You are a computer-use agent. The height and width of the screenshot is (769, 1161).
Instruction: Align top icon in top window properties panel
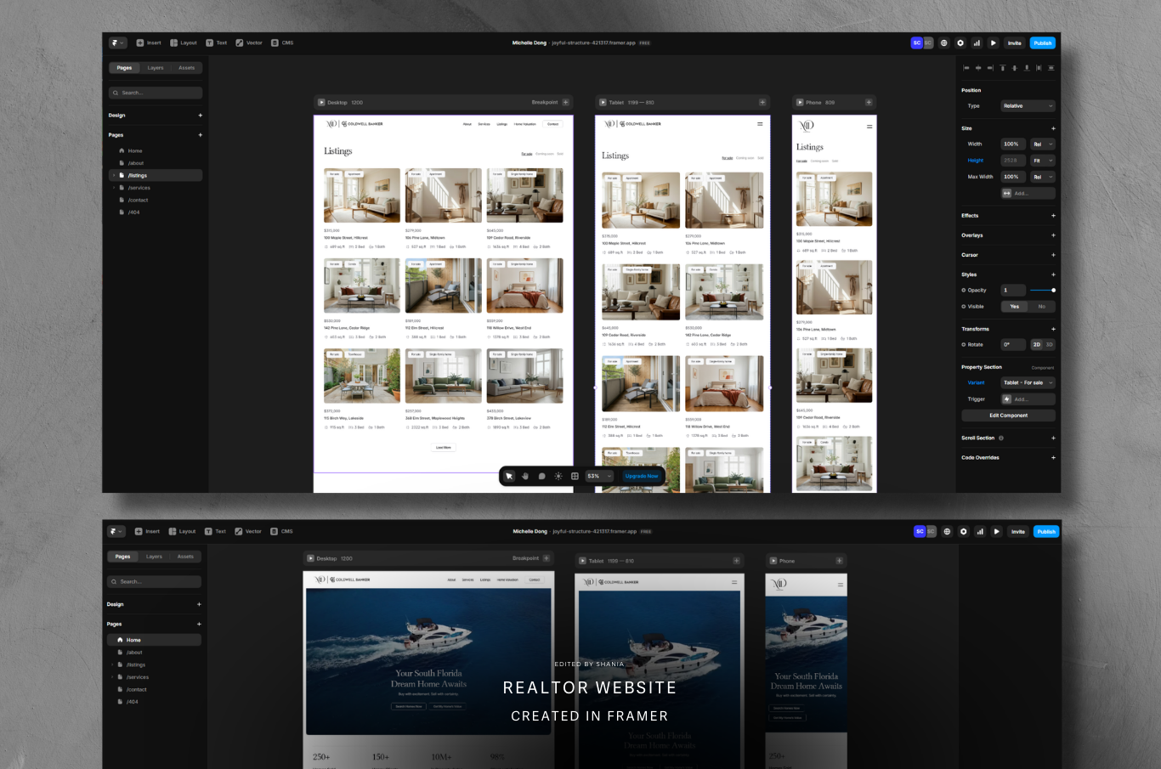click(x=1003, y=68)
